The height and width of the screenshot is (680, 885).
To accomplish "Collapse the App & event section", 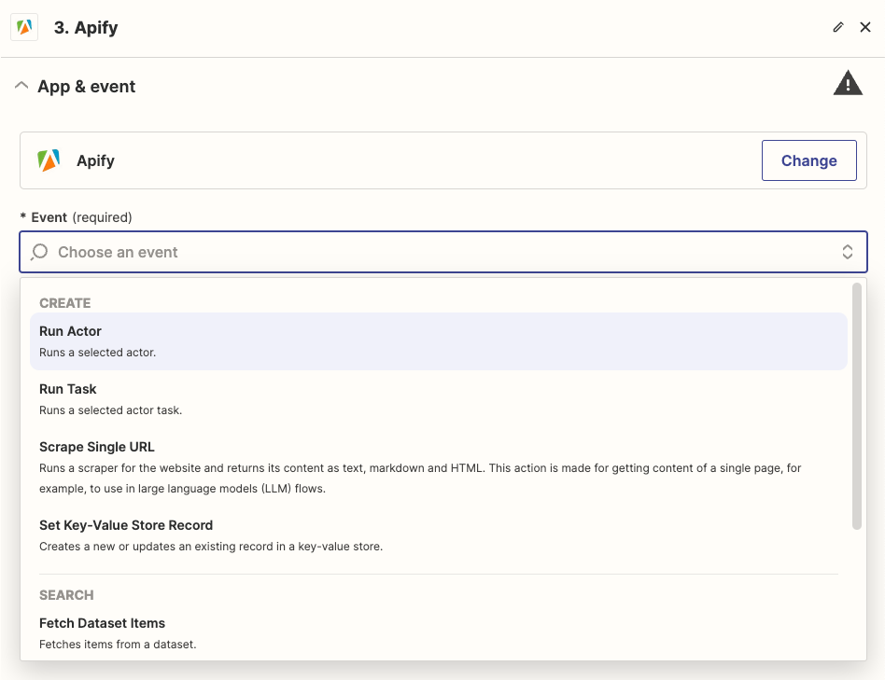I will (21, 84).
